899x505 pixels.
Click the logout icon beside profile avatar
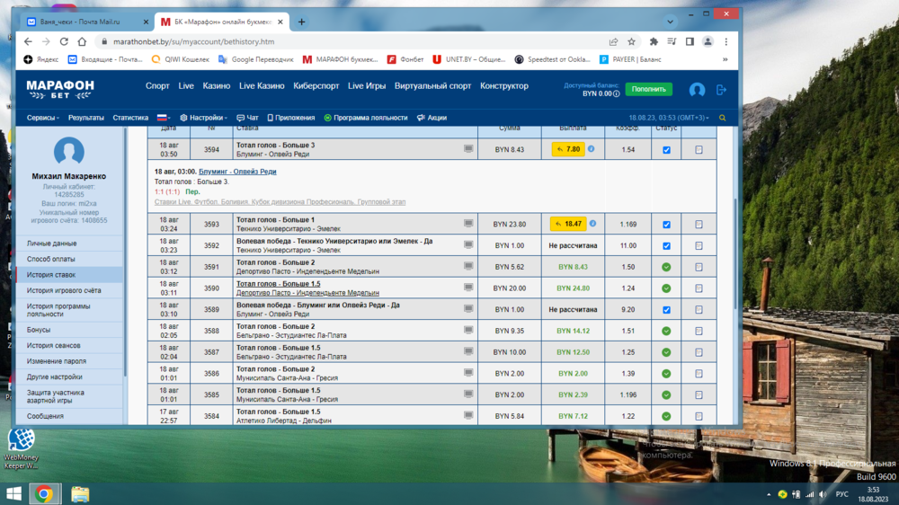721,90
